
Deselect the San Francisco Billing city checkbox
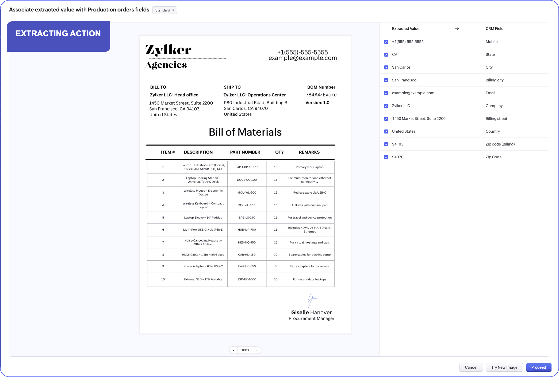pyautogui.click(x=386, y=80)
